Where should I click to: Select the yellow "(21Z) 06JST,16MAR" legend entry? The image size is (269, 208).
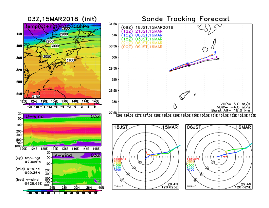point(142,43)
